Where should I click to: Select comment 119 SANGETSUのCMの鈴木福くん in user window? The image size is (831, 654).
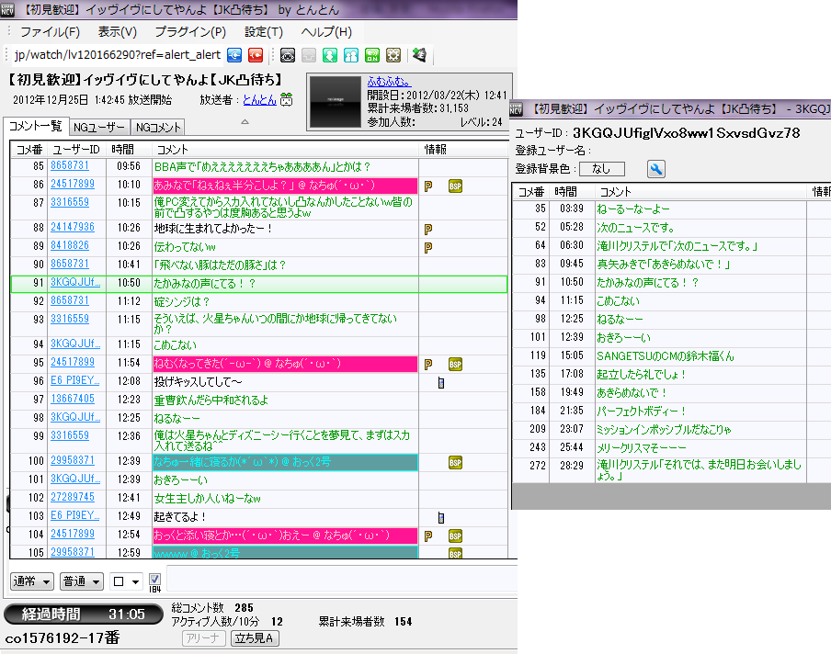[672, 355]
